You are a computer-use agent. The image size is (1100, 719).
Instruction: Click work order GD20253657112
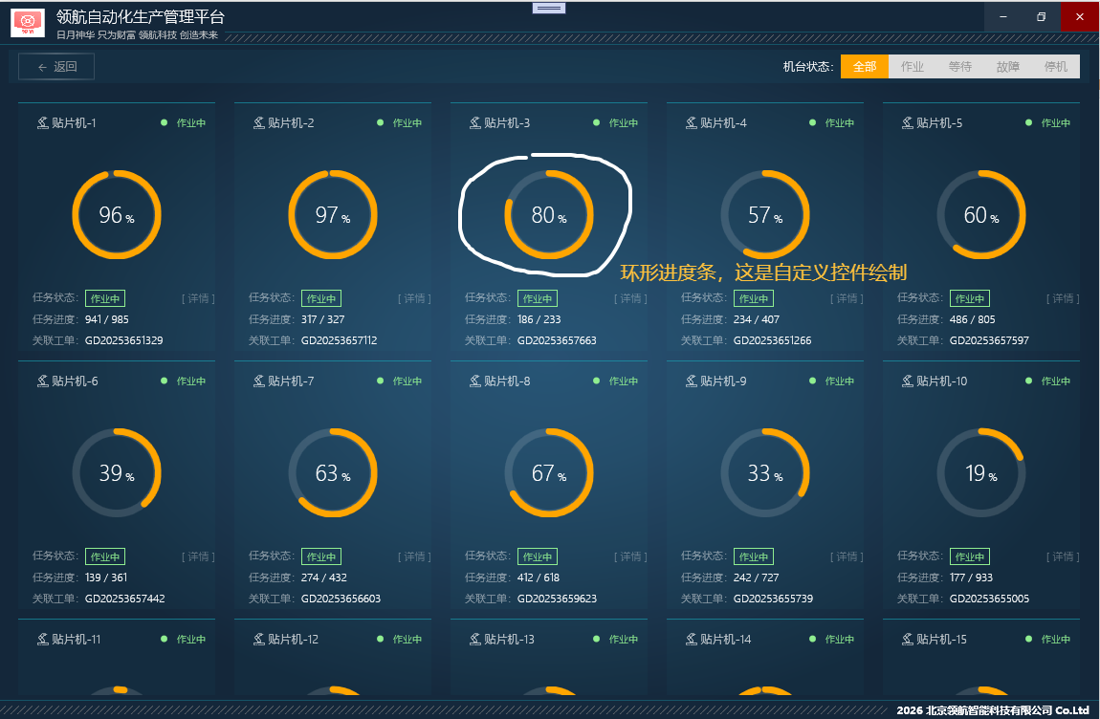pos(340,341)
